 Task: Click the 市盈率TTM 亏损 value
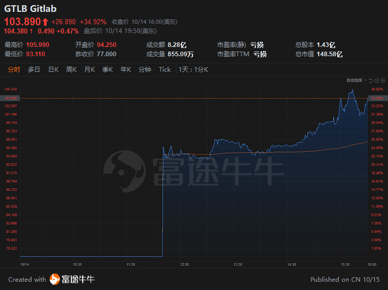pyautogui.click(x=260, y=54)
